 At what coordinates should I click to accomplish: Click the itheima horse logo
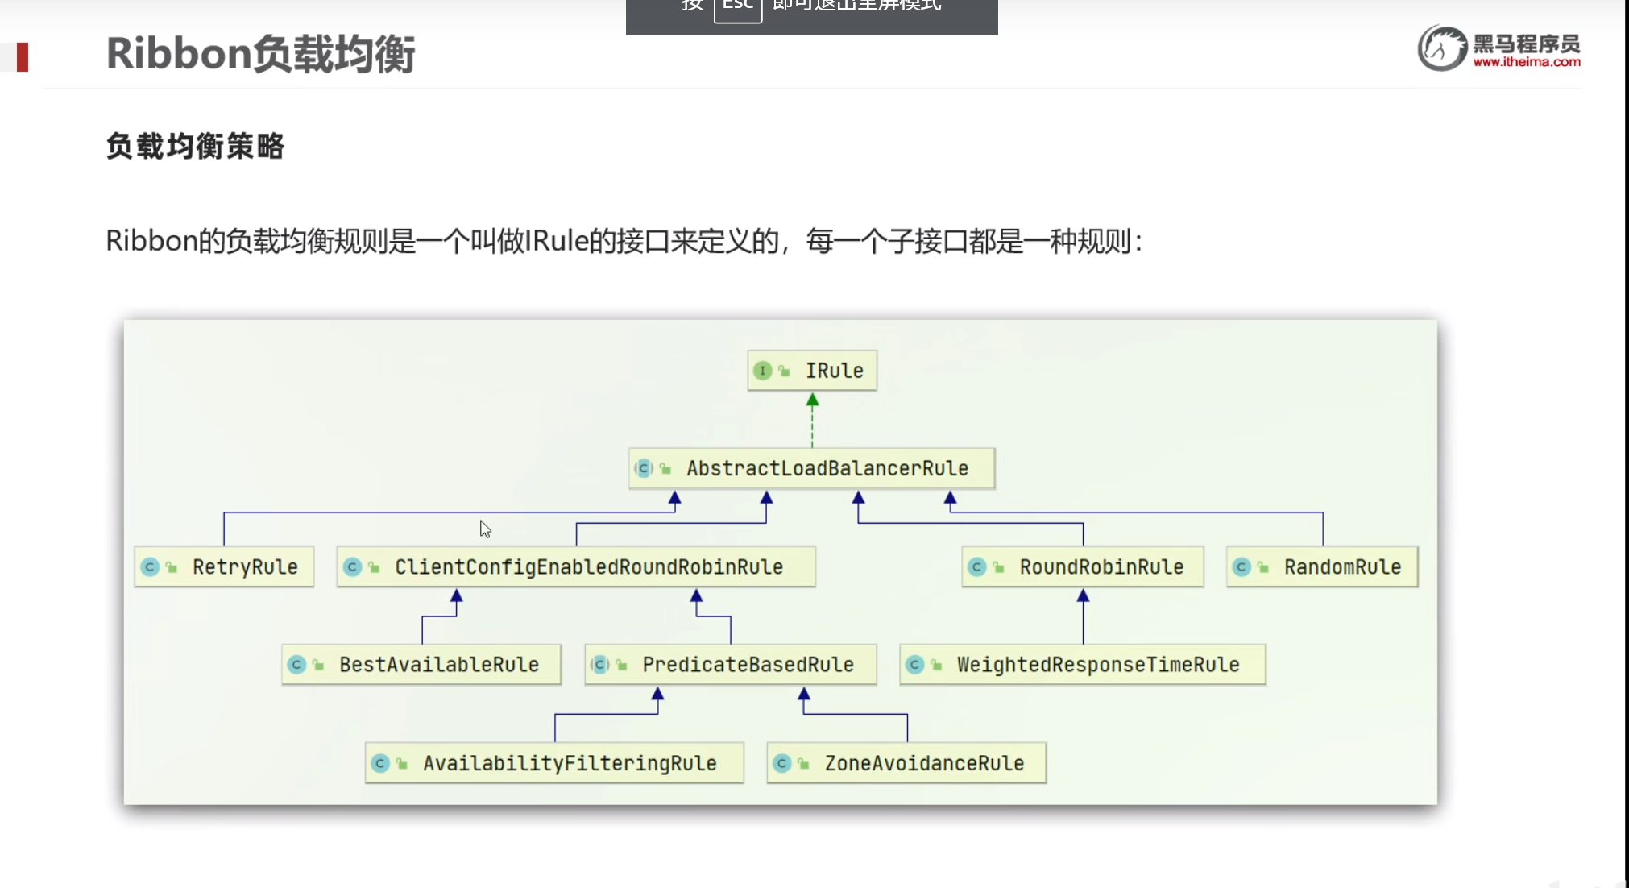[1442, 48]
